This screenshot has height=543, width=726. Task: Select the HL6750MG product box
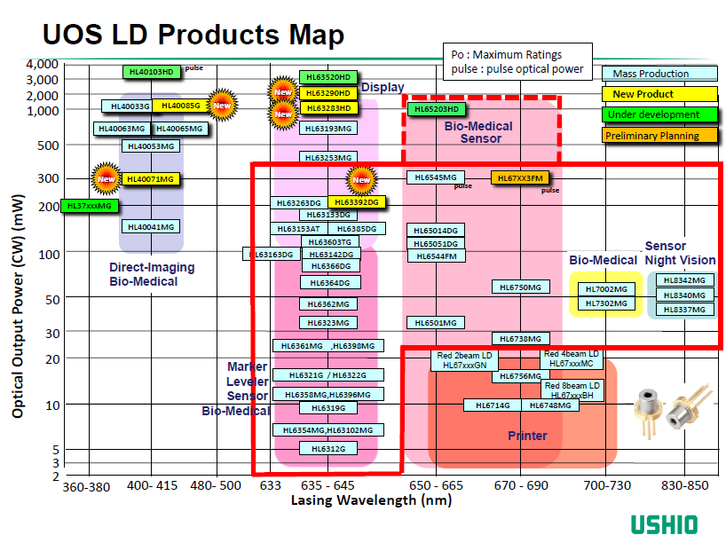[x=520, y=287]
